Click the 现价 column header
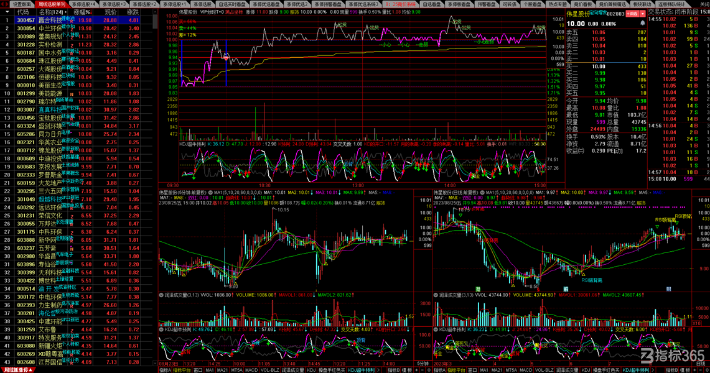This screenshot has height=373, width=710. [111, 12]
